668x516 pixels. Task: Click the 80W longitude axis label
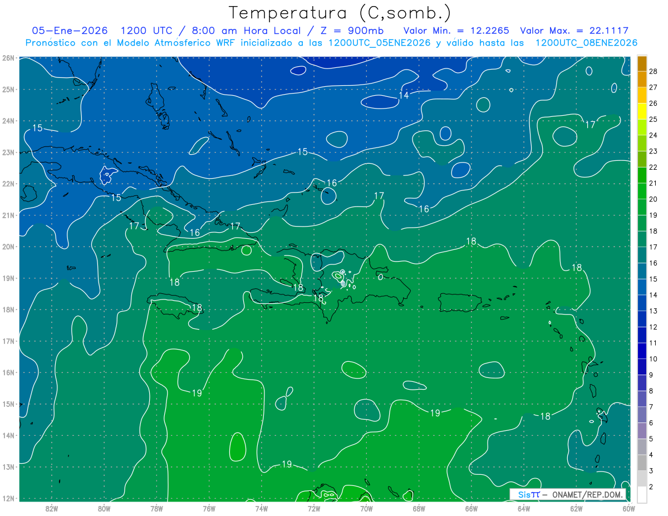click(x=104, y=508)
